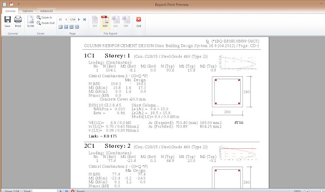The image size is (325, 192).
Task: Click the 360.00 mm2 required area value
Action: pos(211,122)
